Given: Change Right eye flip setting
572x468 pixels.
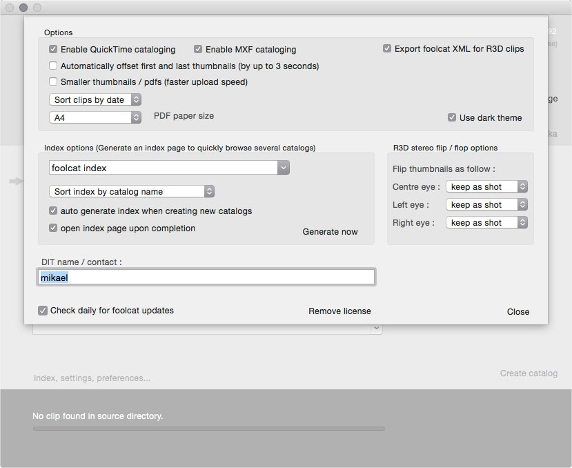Looking at the screenshot, I should pyautogui.click(x=486, y=223).
